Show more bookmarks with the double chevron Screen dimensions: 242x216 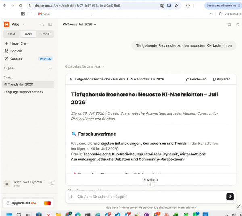[x=211, y=14]
